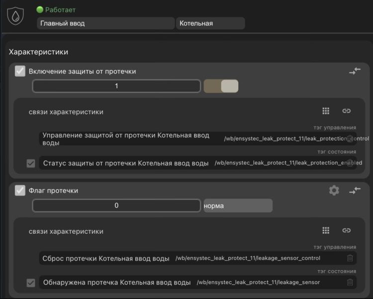Collapse the 'Включение защиты от протечки' section
This screenshot has height=299, width=373.
355,71
